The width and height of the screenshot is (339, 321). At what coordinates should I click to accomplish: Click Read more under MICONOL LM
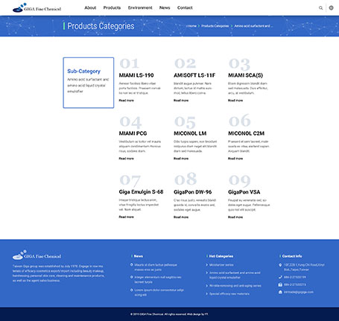pos(181,159)
